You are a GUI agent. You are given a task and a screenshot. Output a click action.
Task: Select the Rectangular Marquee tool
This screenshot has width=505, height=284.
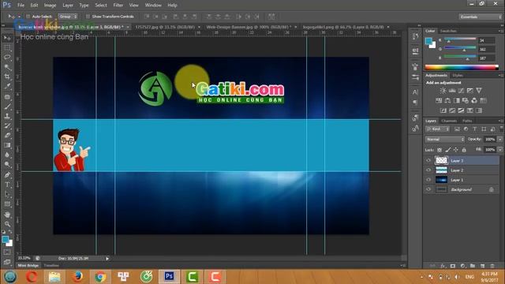coord(7,47)
